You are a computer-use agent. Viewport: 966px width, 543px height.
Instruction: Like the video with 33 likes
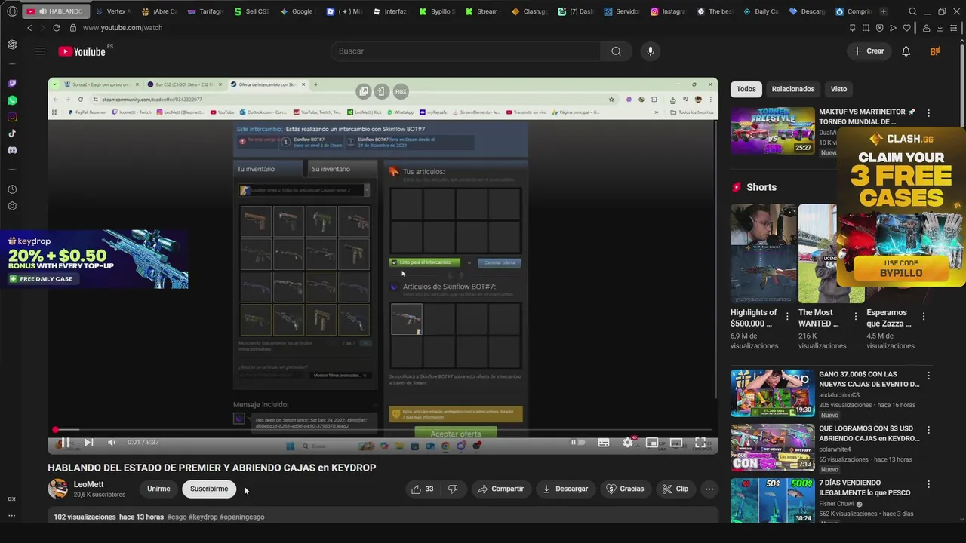coord(422,489)
